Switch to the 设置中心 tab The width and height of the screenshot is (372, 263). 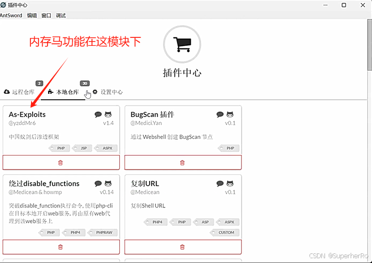[108, 92]
